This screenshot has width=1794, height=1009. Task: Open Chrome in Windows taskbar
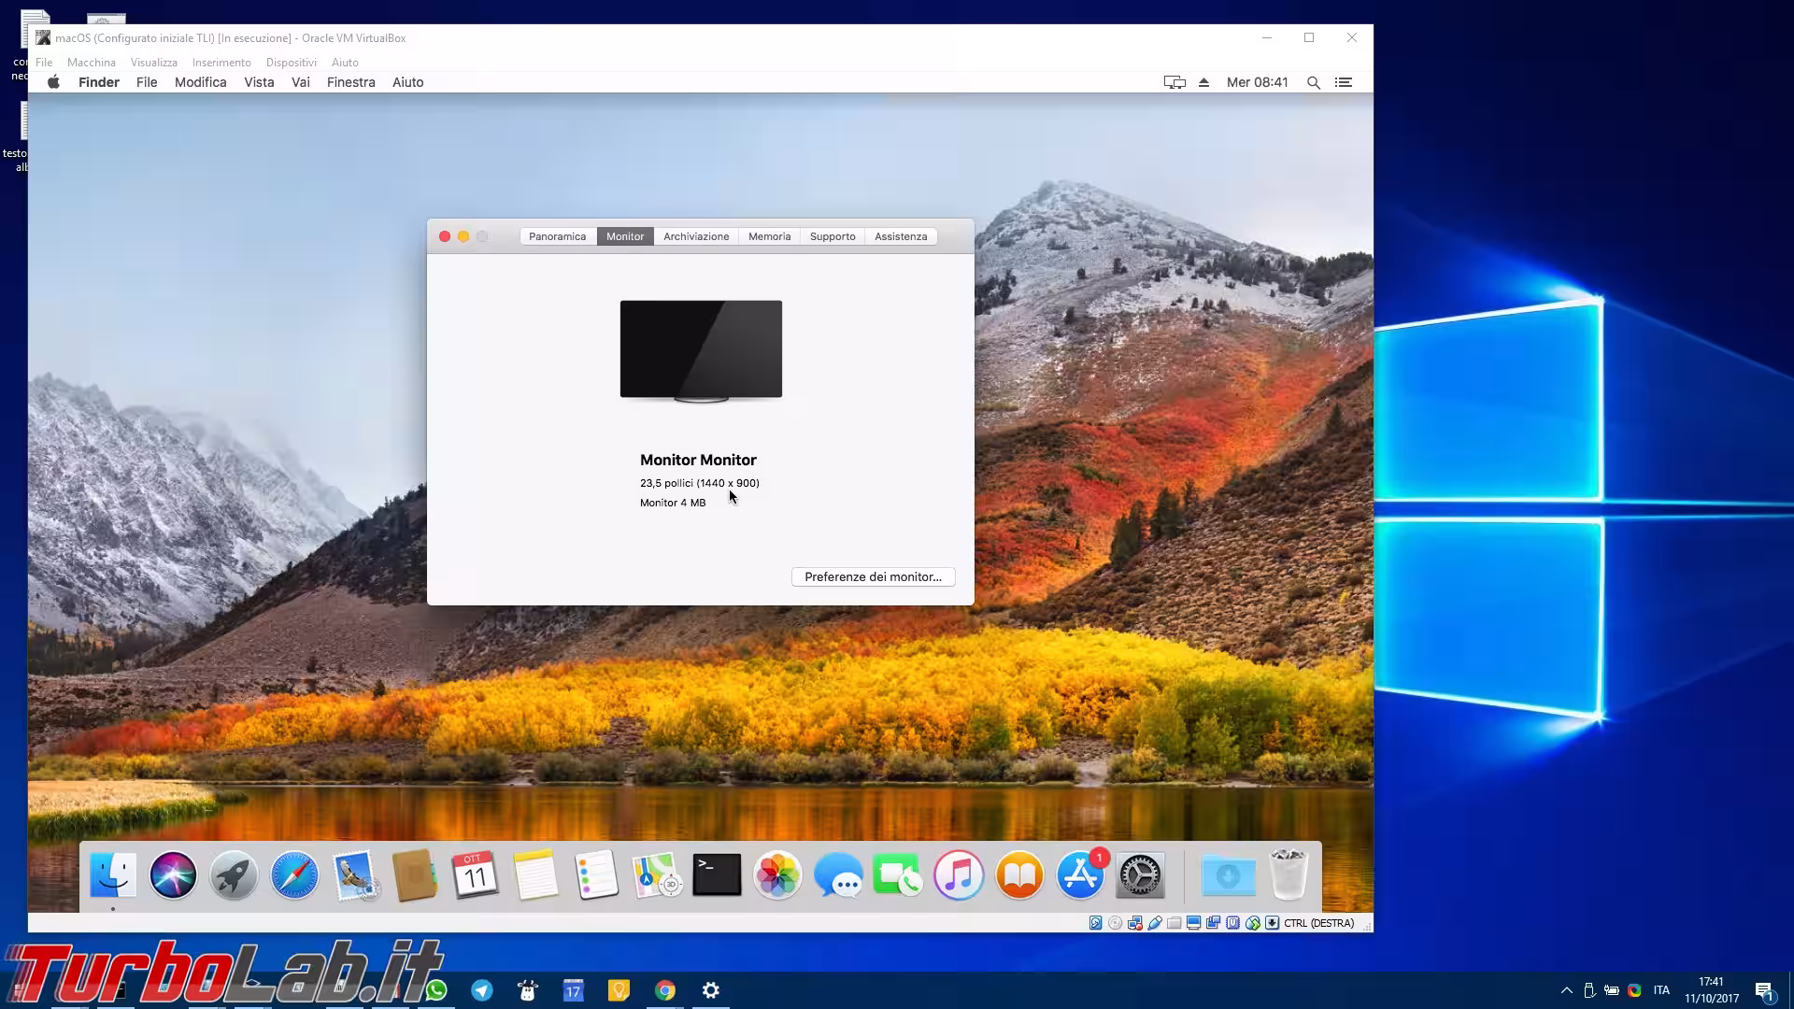pyautogui.click(x=664, y=990)
